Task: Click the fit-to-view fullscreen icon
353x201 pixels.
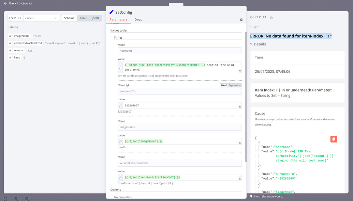Action: coord(5,199)
